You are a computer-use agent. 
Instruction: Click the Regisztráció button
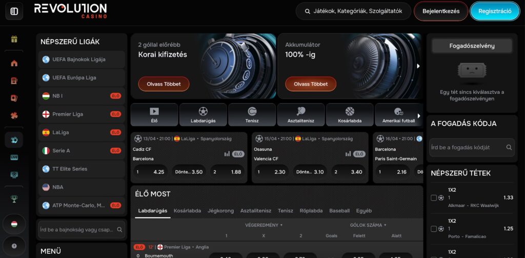pyautogui.click(x=495, y=11)
